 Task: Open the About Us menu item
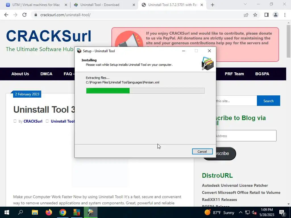click(x=20, y=74)
